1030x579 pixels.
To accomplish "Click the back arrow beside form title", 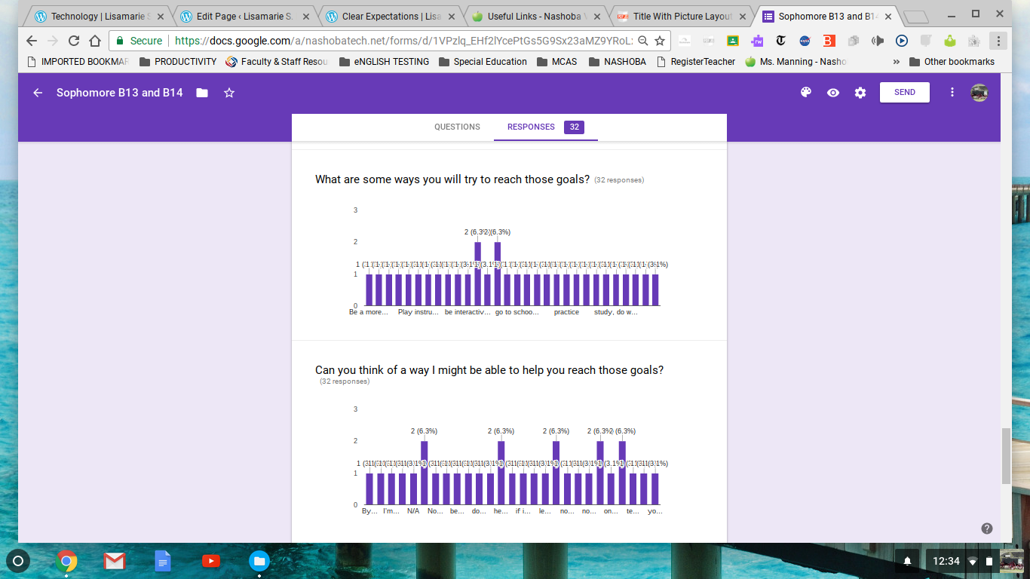I will [38, 93].
